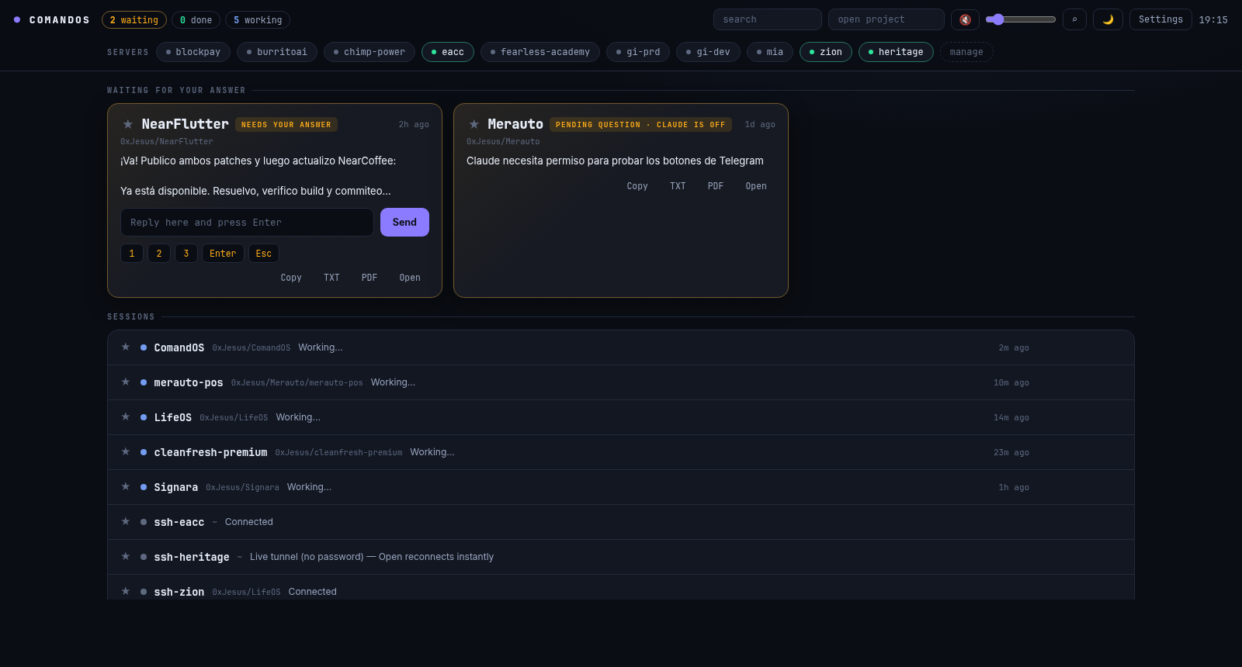This screenshot has width=1242, height=667.
Task: Toggle the heritage server chip
Action: tap(896, 52)
